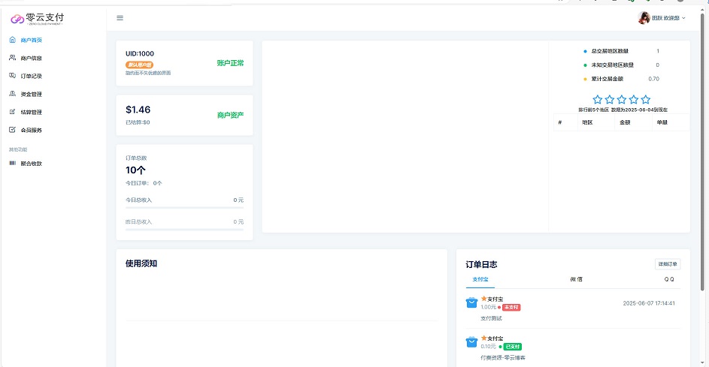Click the page vertical scrollbar
709x367 pixels.
pyautogui.click(x=704, y=150)
